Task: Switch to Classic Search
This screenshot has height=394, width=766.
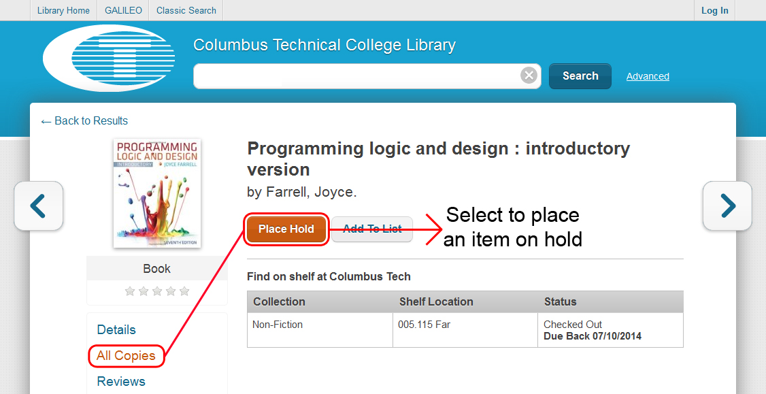Action: 186,10
